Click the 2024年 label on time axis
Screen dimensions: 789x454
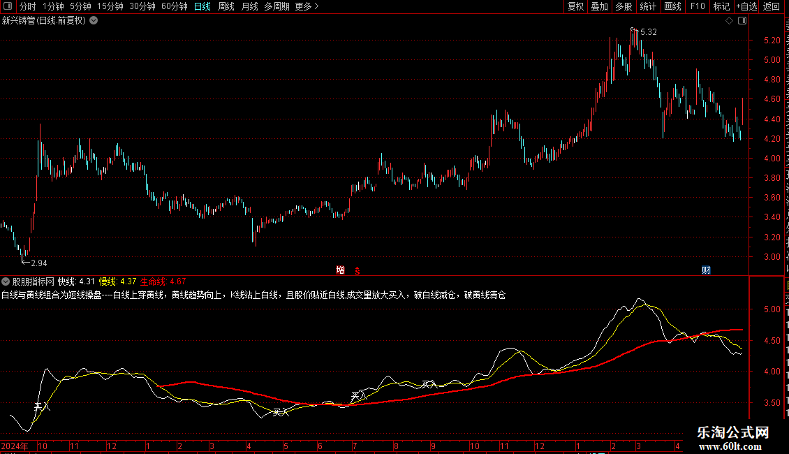[x=15, y=446]
